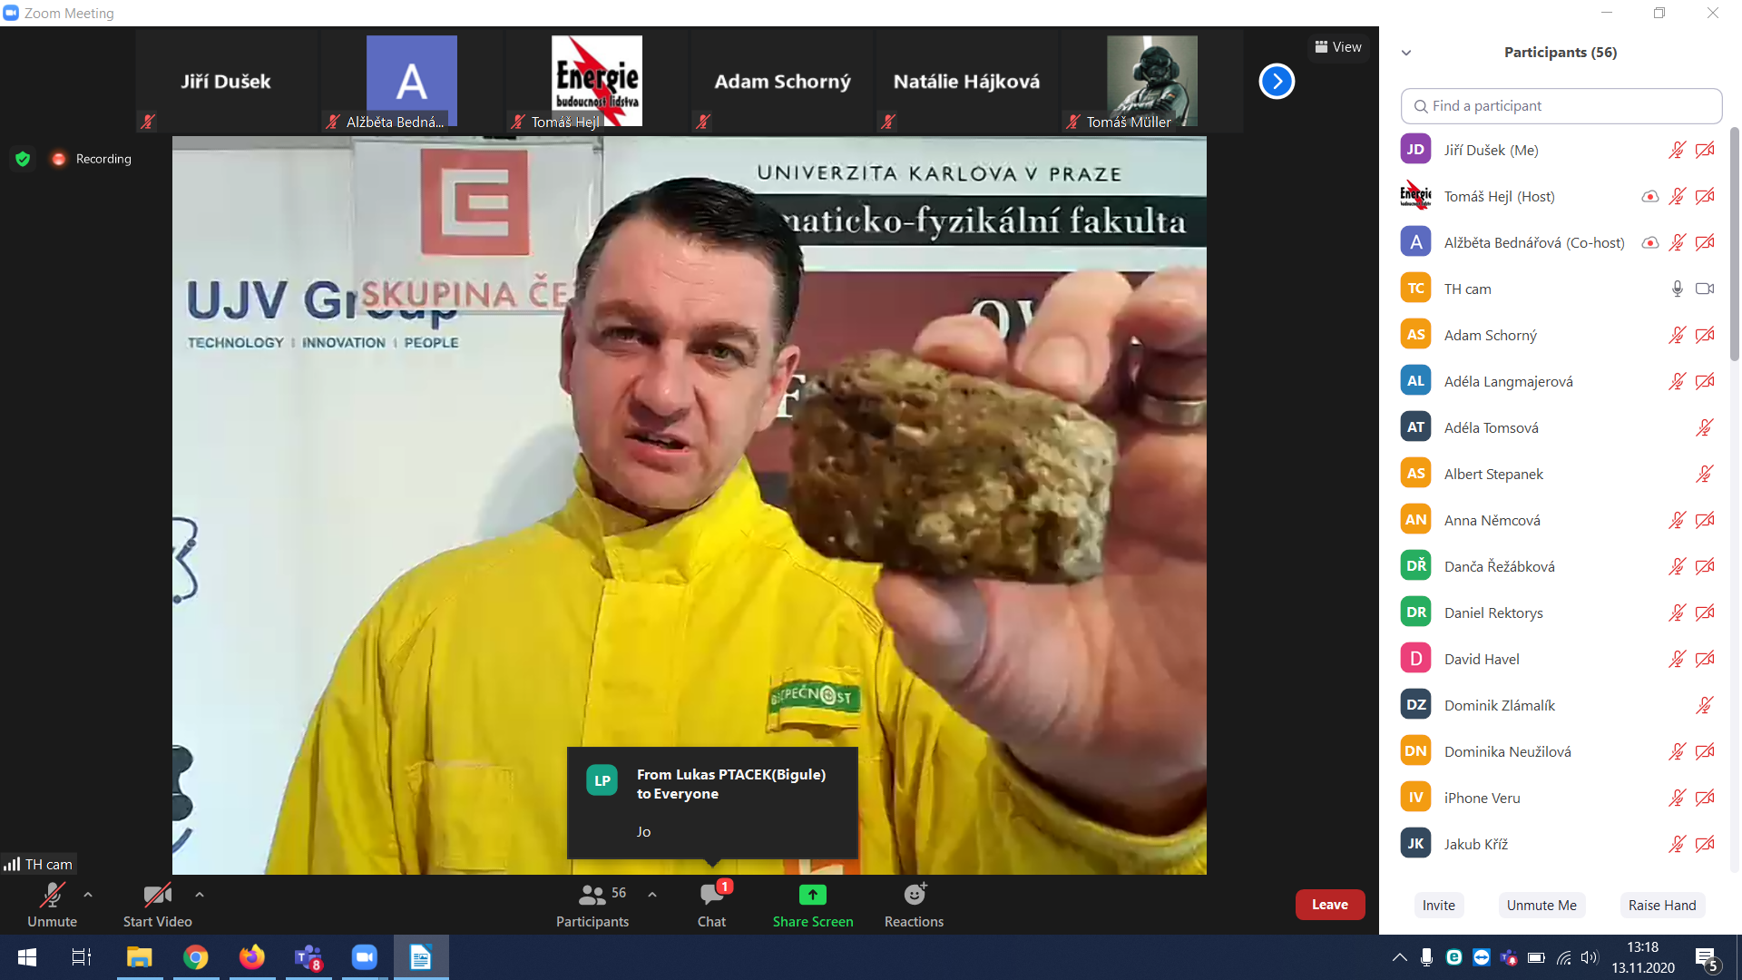1742x980 pixels.
Task: Click the Share Screen green icon
Action: [x=813, y=896]
